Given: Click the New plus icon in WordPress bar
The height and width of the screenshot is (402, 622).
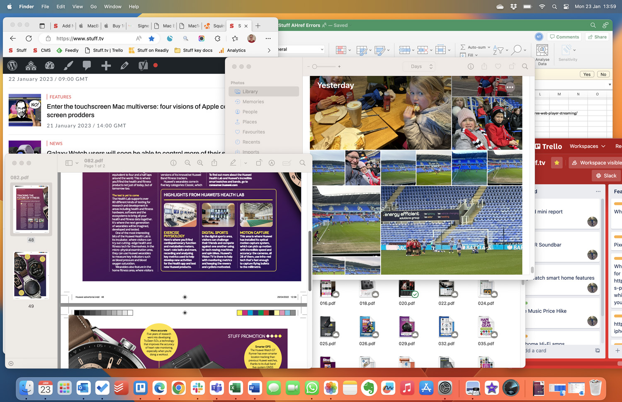Looking at the screenshot, I should 106,65.
